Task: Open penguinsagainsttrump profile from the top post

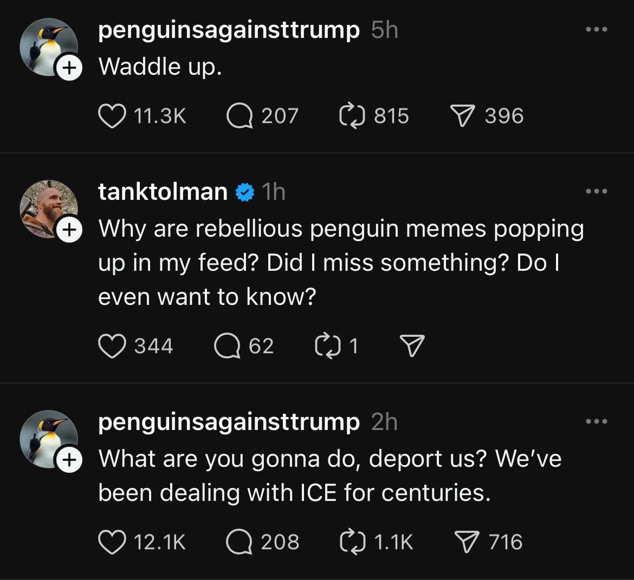Action: point(229,30)
